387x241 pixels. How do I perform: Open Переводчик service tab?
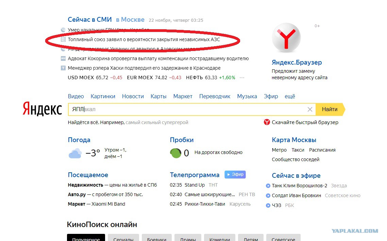click(215, 96)
